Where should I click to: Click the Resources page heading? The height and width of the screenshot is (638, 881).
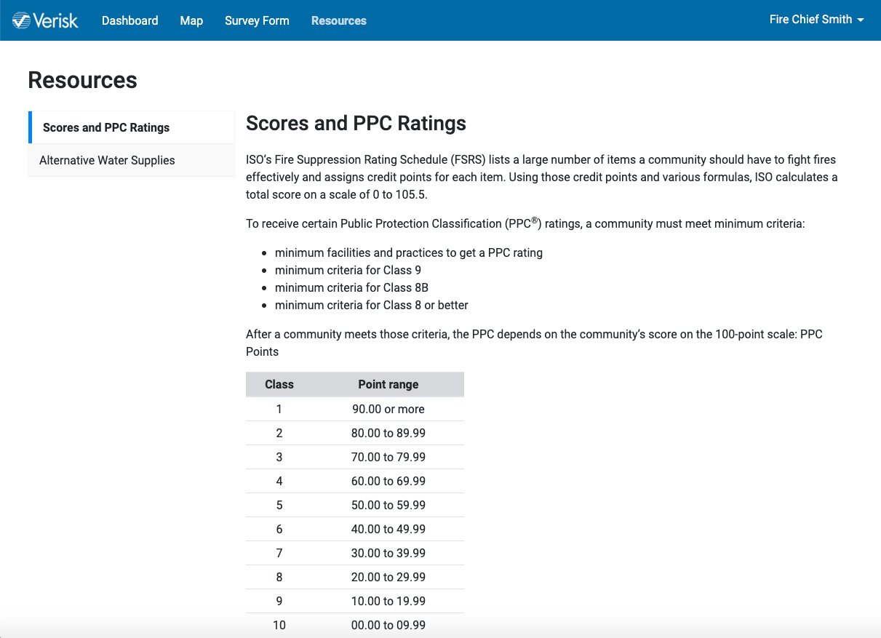82,80
